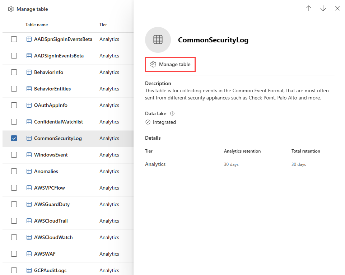Click table icon next to AWSVPCFlow
The height and width of the screenshot is (275, 345).
point(29,188)
